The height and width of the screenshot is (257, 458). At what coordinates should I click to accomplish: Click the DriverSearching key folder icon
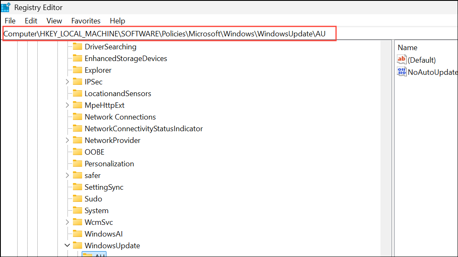coord(77,46)
